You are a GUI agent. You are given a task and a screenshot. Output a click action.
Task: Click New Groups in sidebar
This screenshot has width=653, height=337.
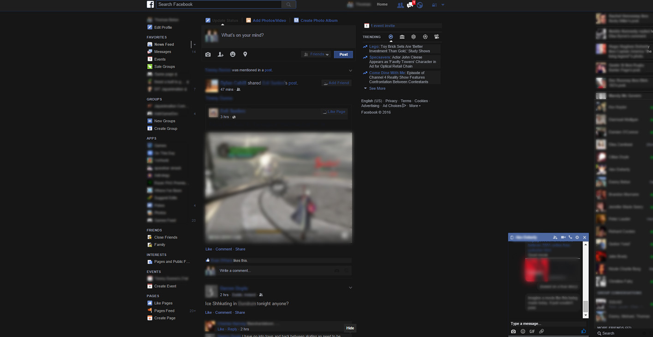point(165,121)
